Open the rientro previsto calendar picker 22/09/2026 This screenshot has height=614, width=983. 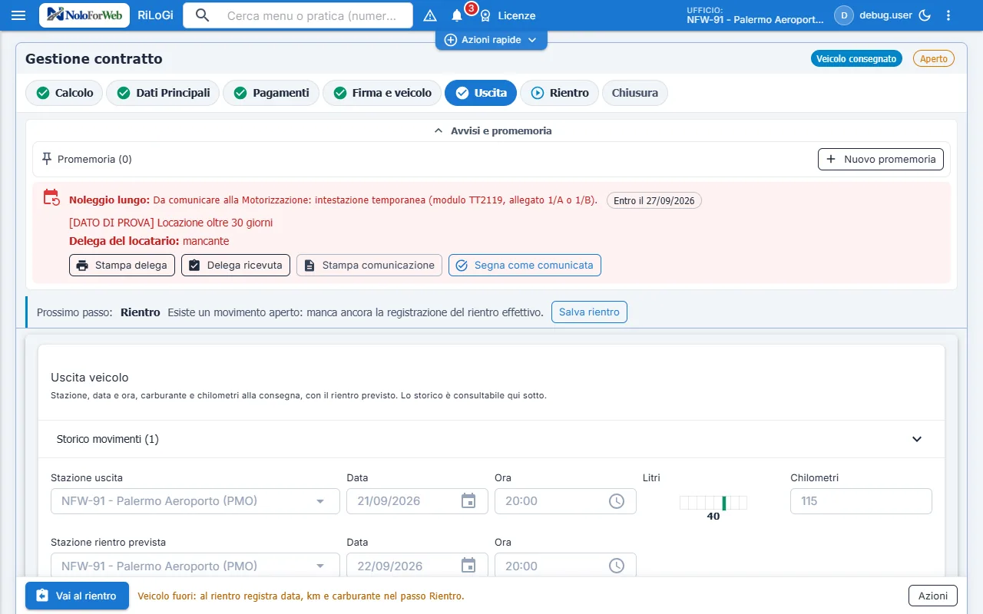point(468,566)
